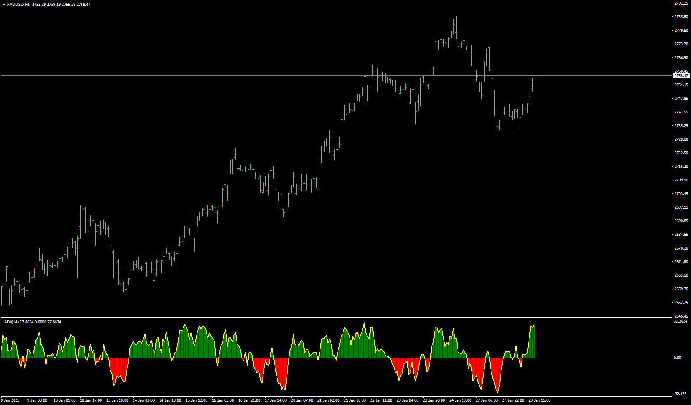Screen dimensions: 691x405
Task: Click the 2785.80 price scale label
Action: point(681,17)
